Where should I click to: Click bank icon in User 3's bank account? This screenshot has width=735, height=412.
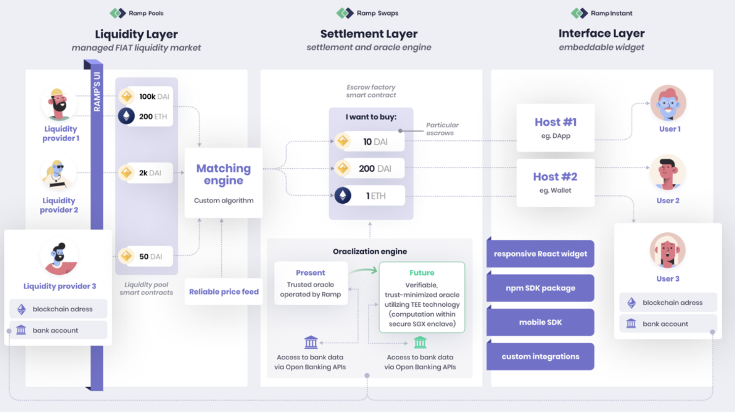(631, 323)
